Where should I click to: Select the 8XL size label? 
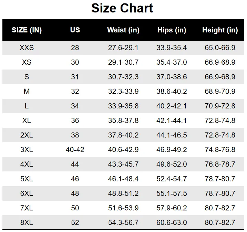(27, 223)
